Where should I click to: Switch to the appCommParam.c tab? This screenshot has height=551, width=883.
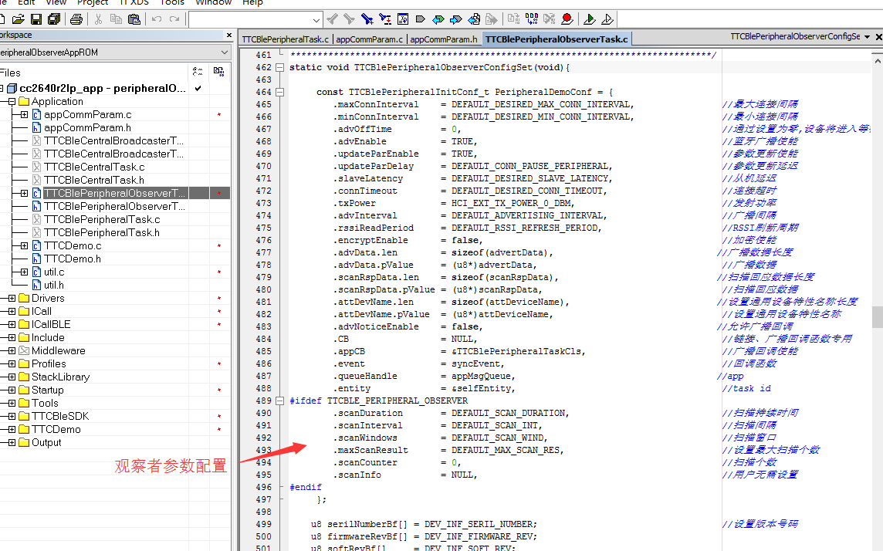[x=370, y=39]
